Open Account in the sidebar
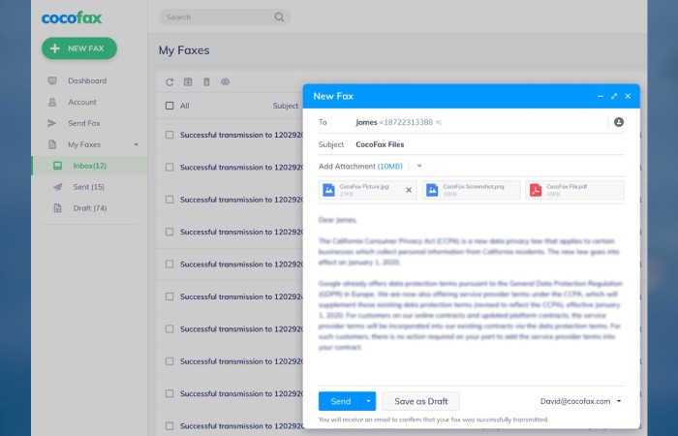This screenshot has height=436, width=678. click(x=82, y=102)
